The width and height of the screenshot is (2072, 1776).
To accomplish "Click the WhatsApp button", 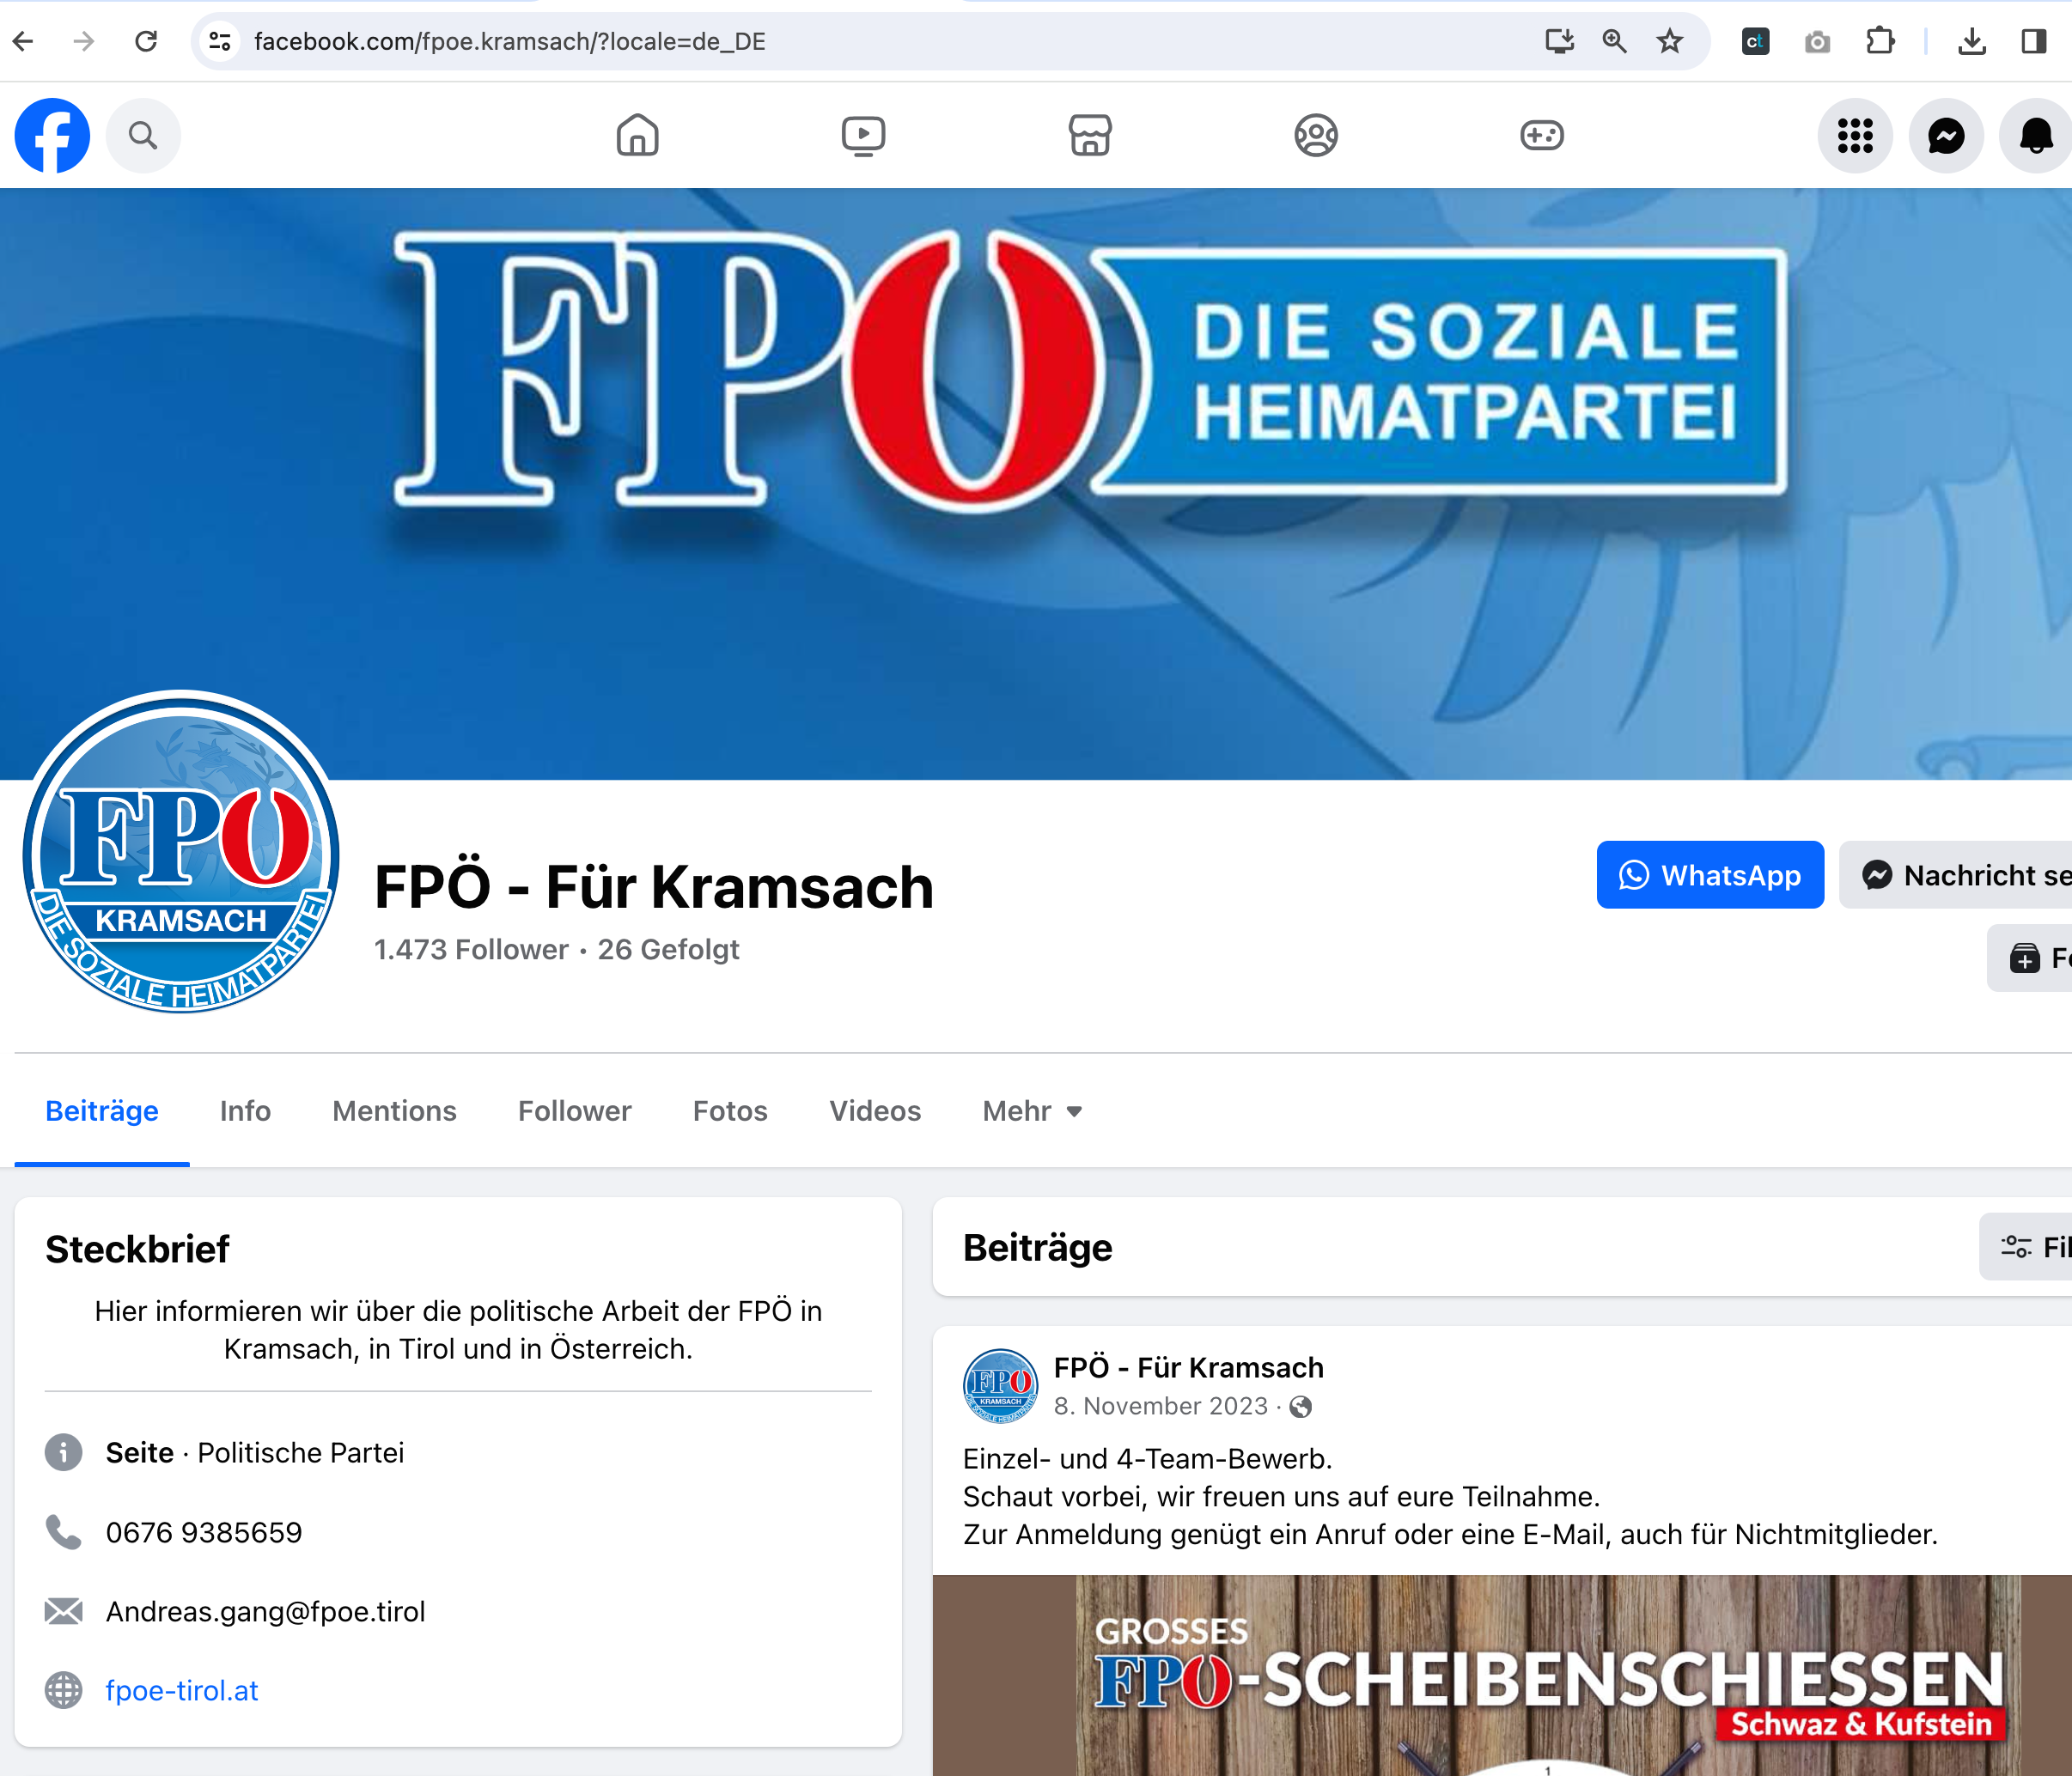I will tap(1710, 875).
